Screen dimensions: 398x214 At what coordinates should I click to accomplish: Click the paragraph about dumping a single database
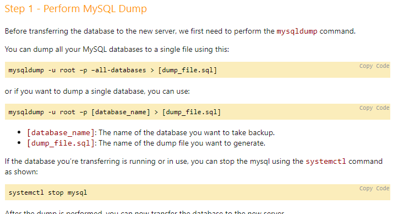[x=97, y=92]
